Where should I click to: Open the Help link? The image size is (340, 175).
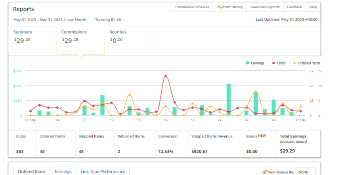313,7
